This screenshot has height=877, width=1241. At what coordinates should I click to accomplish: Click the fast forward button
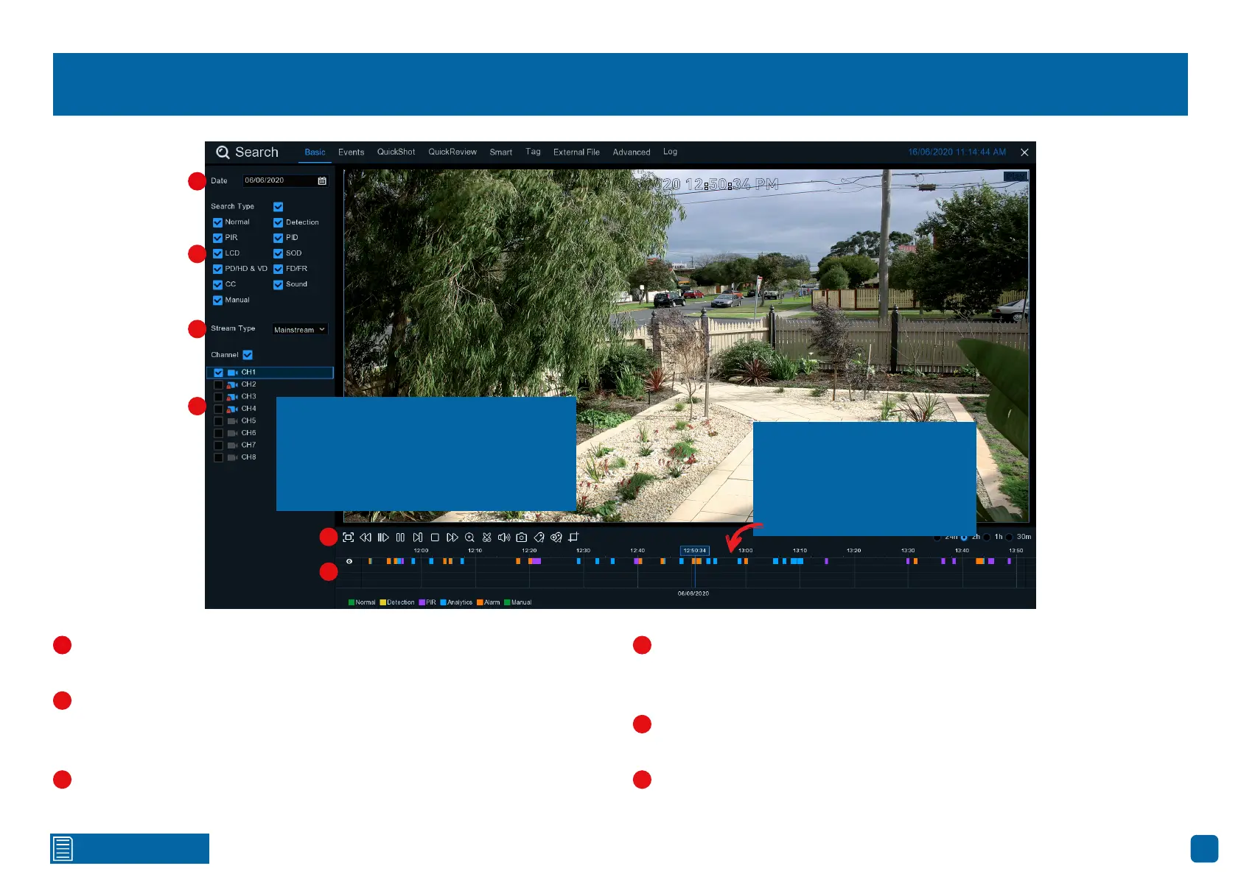tap(452, 538)
